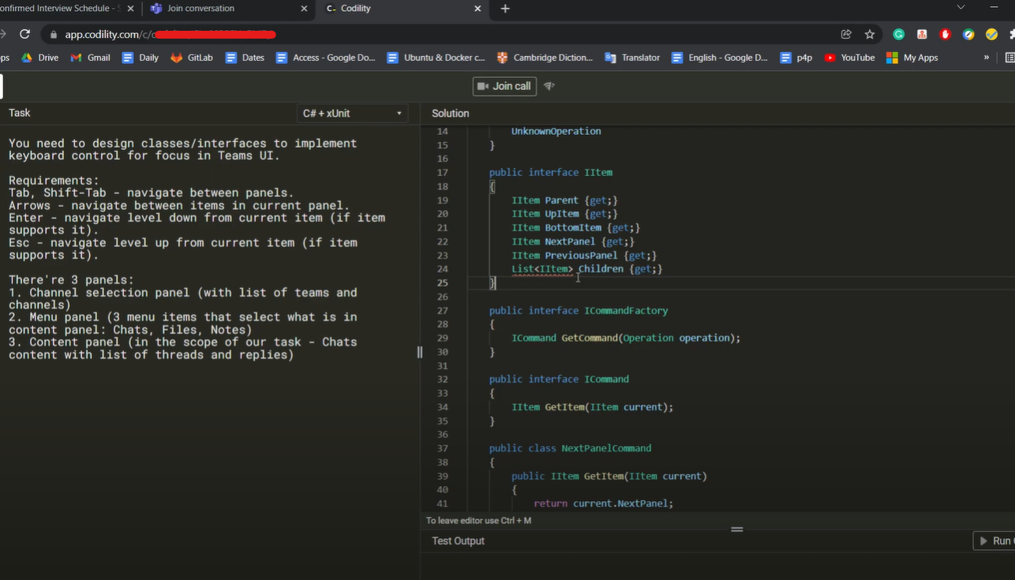
Task: Click 'To leave editor use Ctrl + M' hint
Action: coord(478,521)
